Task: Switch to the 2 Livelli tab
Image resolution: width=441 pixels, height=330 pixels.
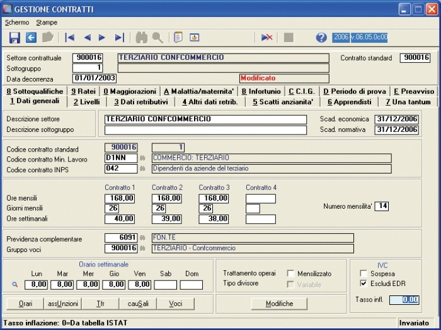Action: 87,102
